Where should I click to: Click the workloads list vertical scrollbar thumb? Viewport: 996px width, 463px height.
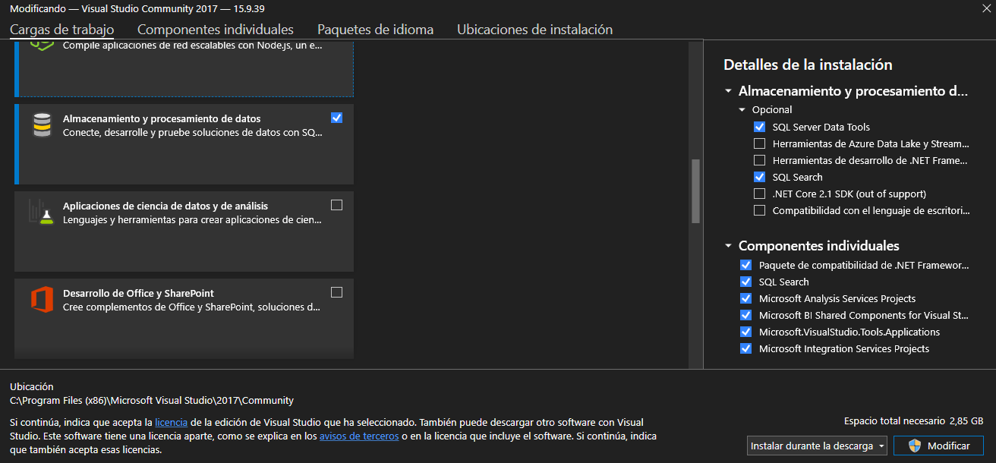click(x=695, y=191)
